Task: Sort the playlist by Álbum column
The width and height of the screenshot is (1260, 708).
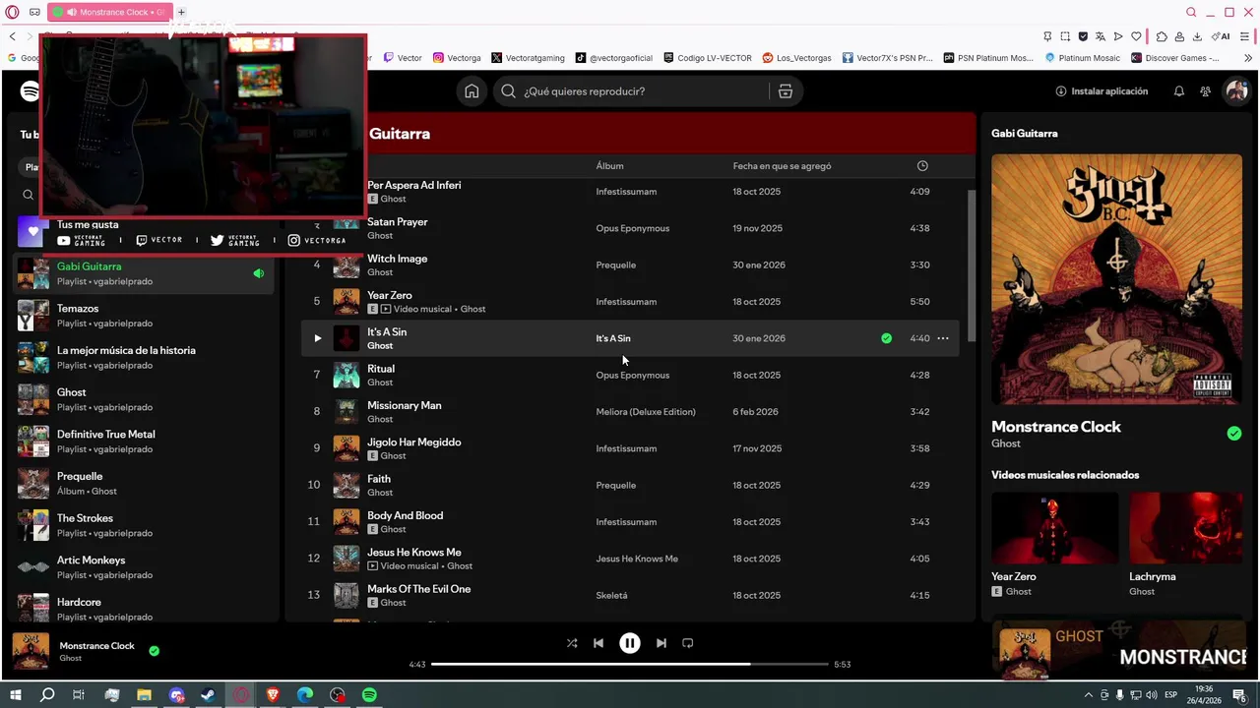Action: (609, 166)
